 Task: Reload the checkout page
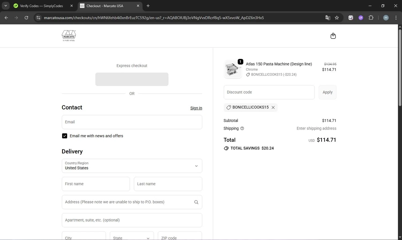[x=26, y=18]
